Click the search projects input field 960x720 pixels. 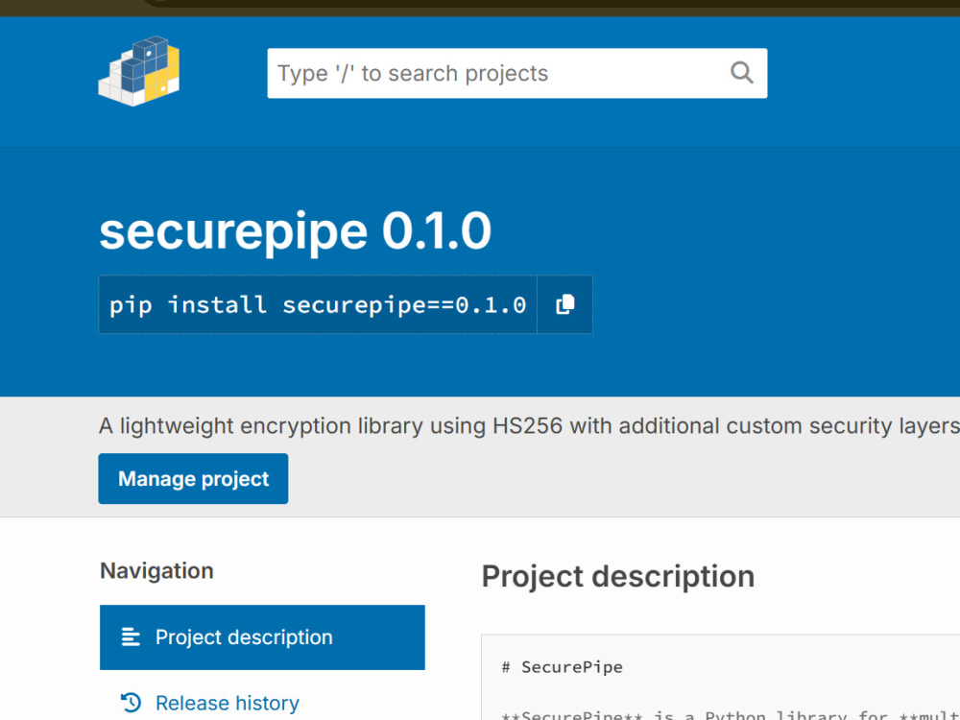click(480, 73)
